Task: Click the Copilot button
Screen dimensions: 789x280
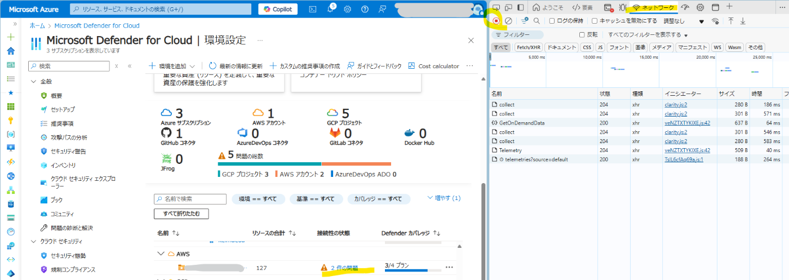Action: pos(278,9)
